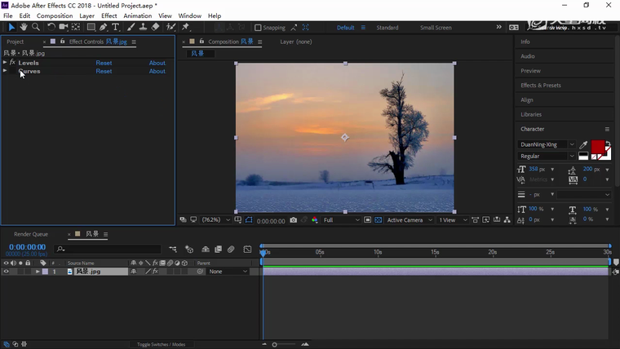
Task: Select the Horizontal Type tool
Action: pyautogui.click(x=116, y=27)
